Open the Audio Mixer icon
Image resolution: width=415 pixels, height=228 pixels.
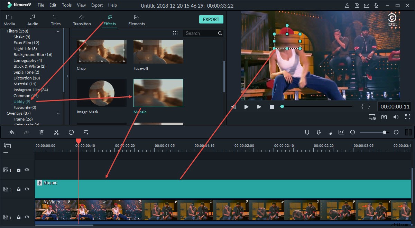pos(330,132)
